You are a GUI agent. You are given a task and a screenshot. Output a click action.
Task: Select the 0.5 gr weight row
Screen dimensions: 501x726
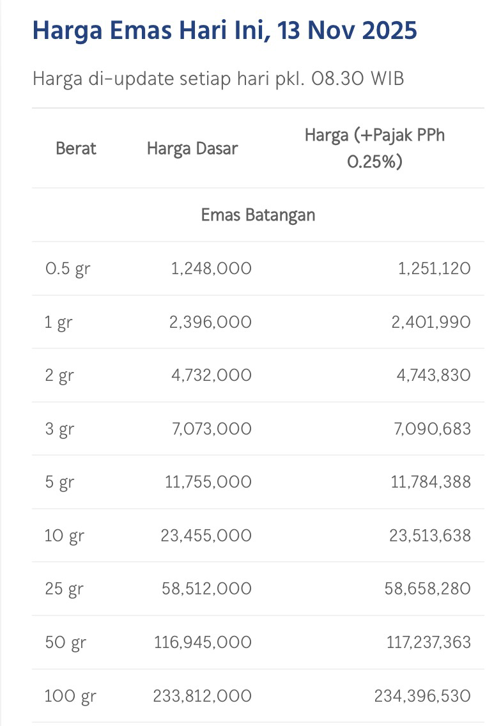68,268
